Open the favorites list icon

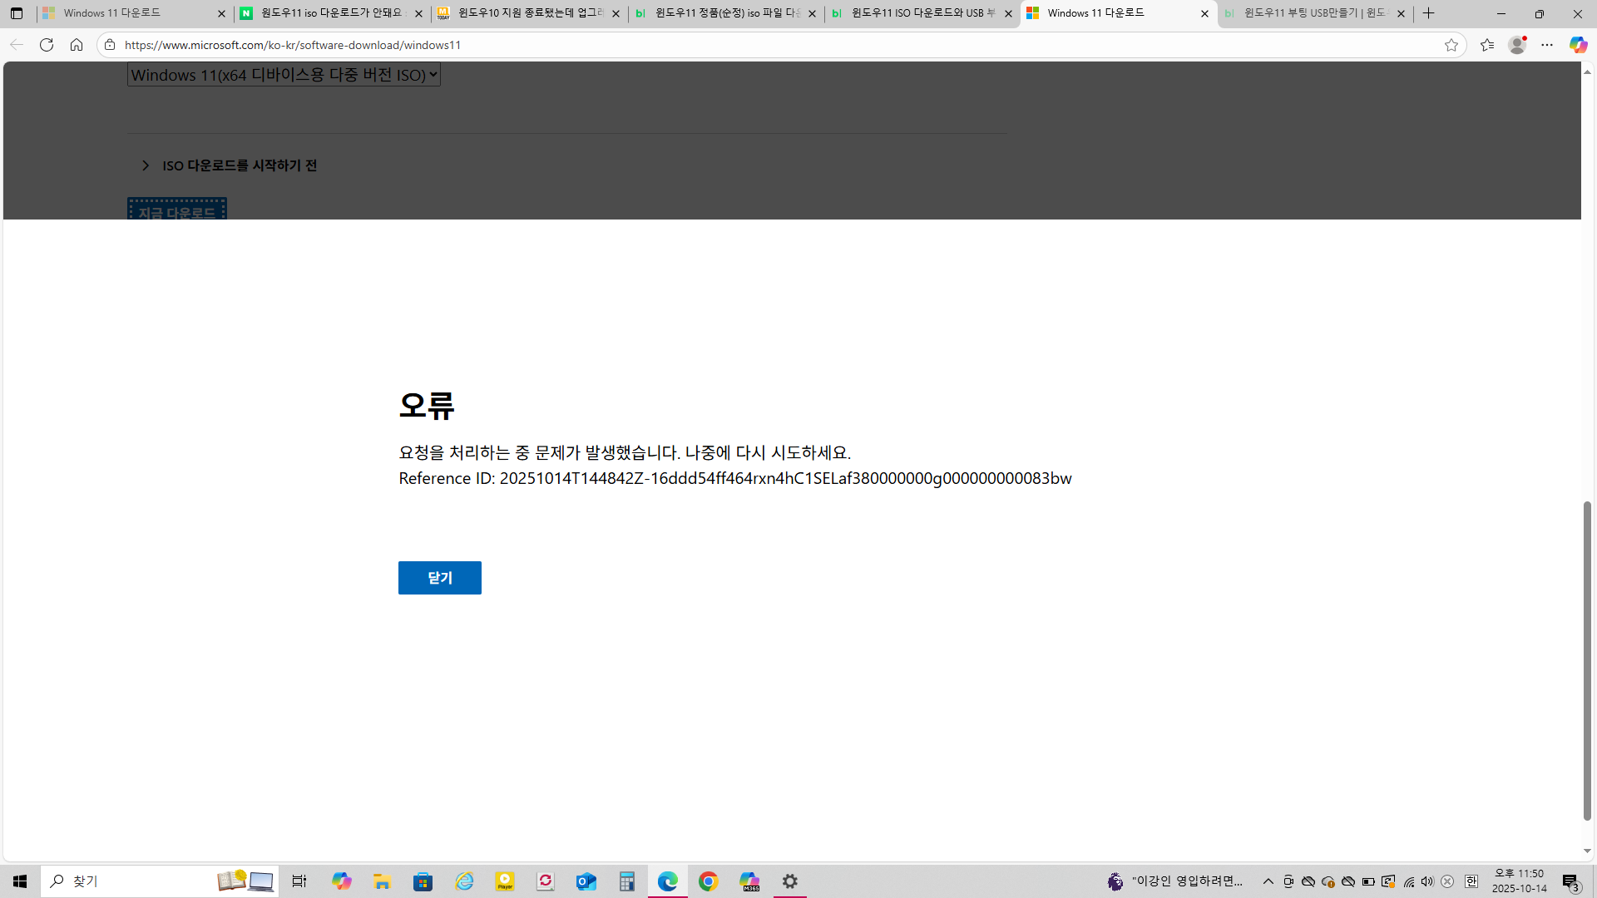point(1487,45)
